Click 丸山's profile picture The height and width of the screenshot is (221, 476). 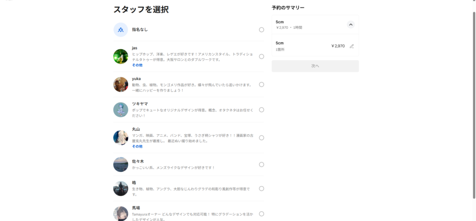point(120,137)
